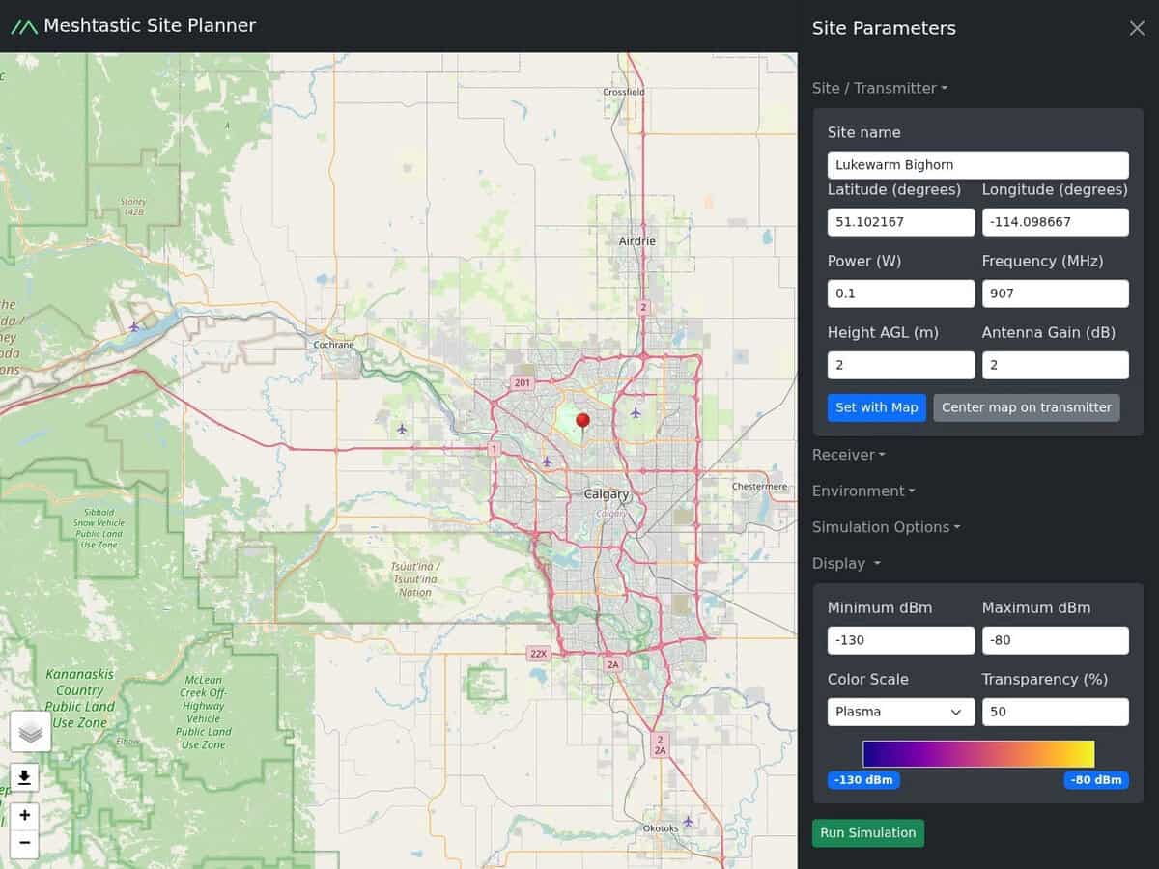Image resolution: width=1159 pixels, height=869 pixels.
Task: Click the Site name field
Action: 978,165
